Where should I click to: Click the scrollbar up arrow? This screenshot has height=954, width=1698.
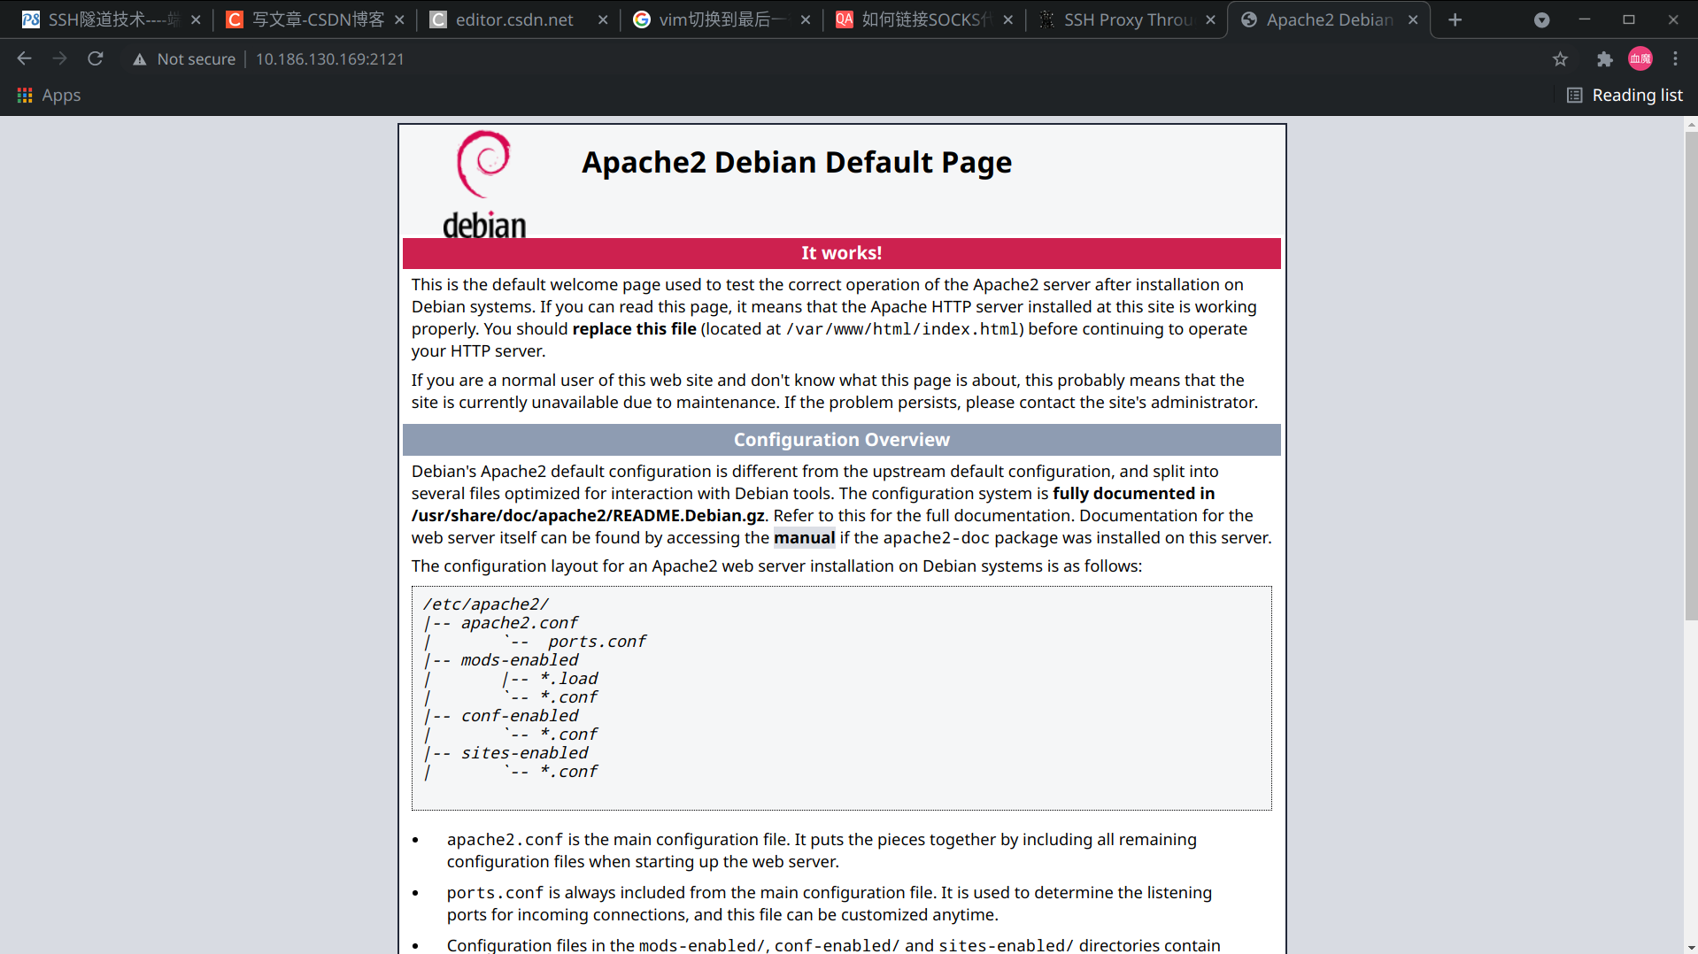(x=1691, y=125)
